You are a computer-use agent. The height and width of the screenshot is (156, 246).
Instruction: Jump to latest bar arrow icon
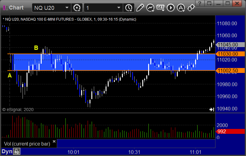212,110
